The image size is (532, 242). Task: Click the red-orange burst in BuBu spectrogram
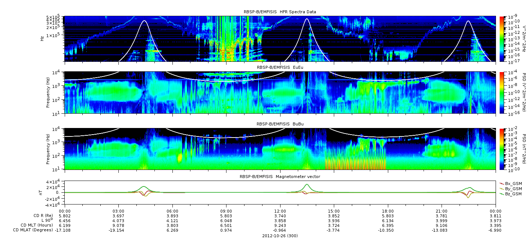355,163
